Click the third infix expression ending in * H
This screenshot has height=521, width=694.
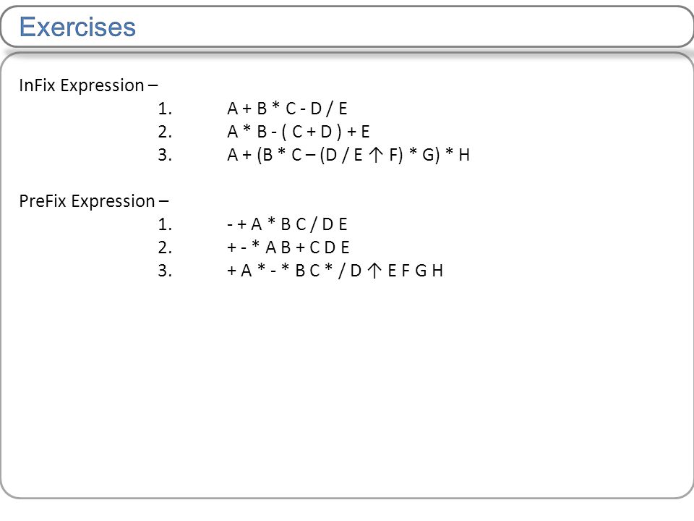point(348,155)
